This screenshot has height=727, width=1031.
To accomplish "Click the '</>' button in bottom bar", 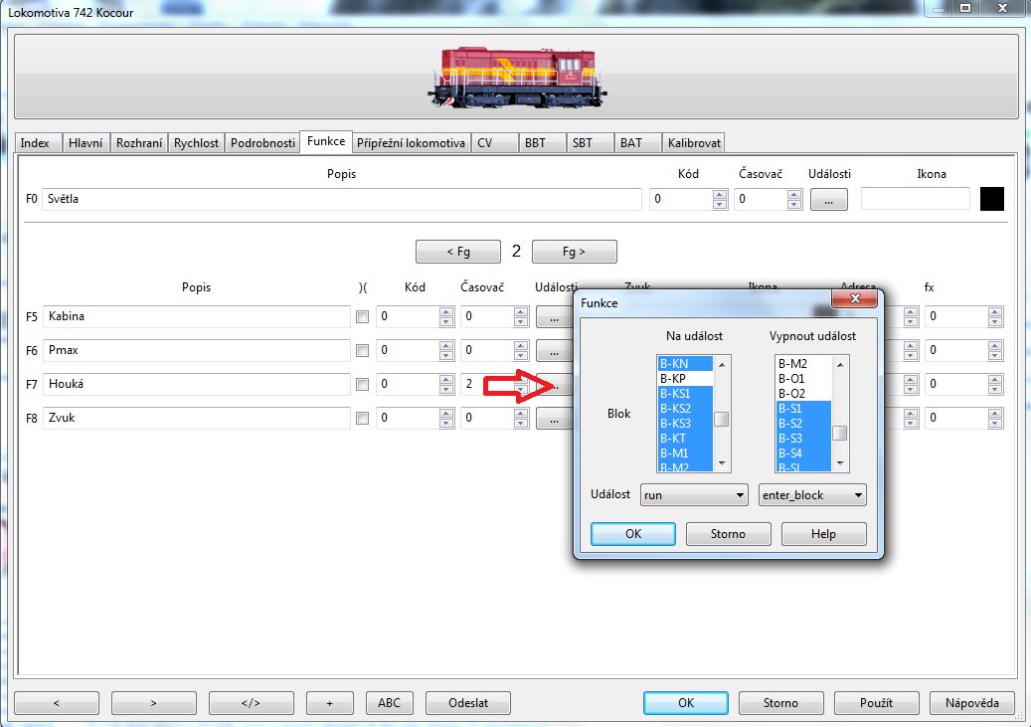I will 251,703.
